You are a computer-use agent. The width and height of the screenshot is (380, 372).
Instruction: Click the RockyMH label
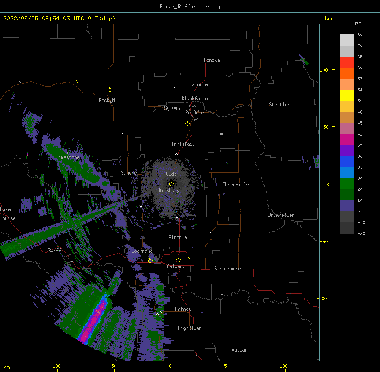click(108, 100)
